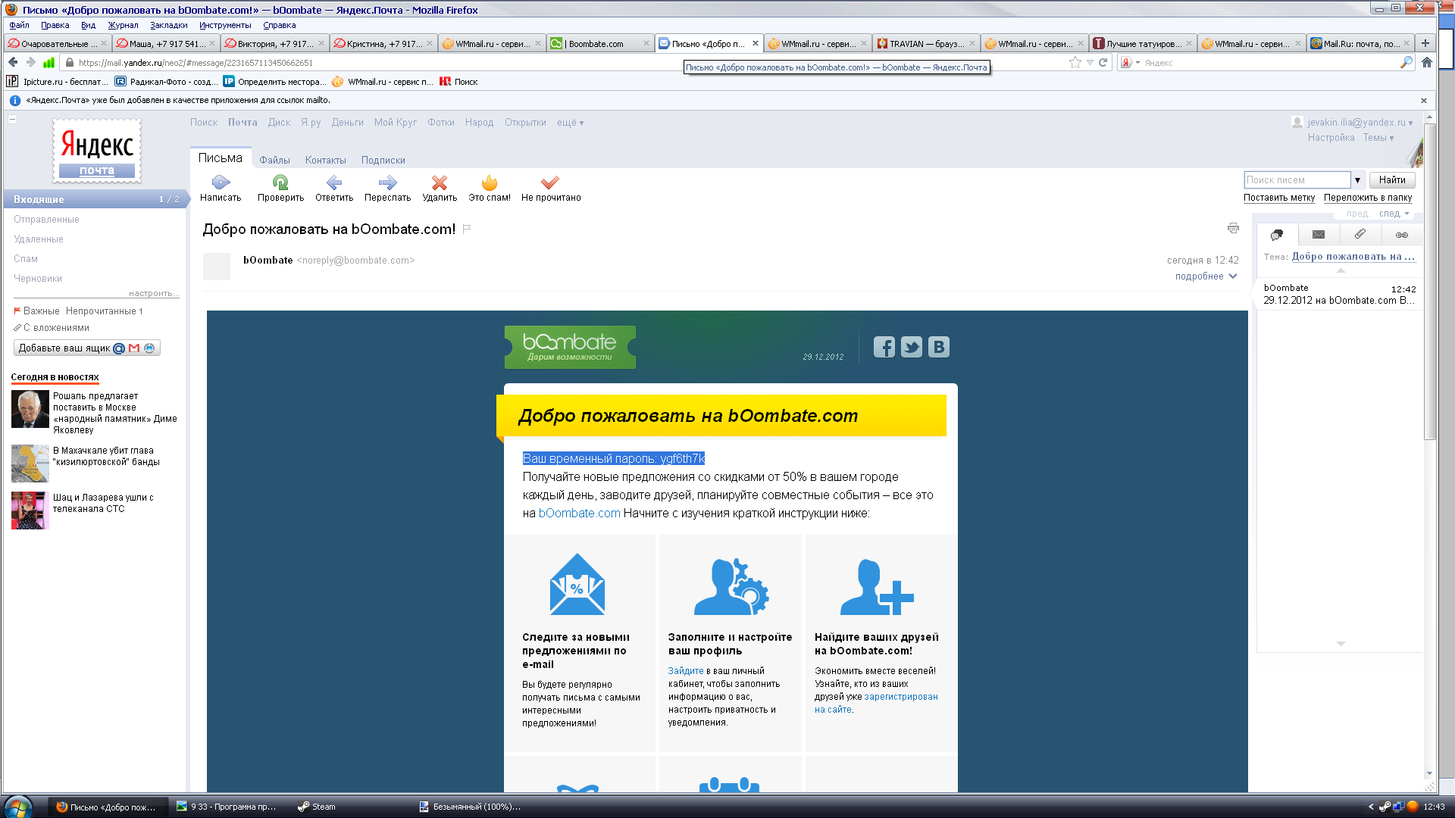Collapse the left panel with the minus toggle
The image size is (1455, 818).
click(12, 119)
